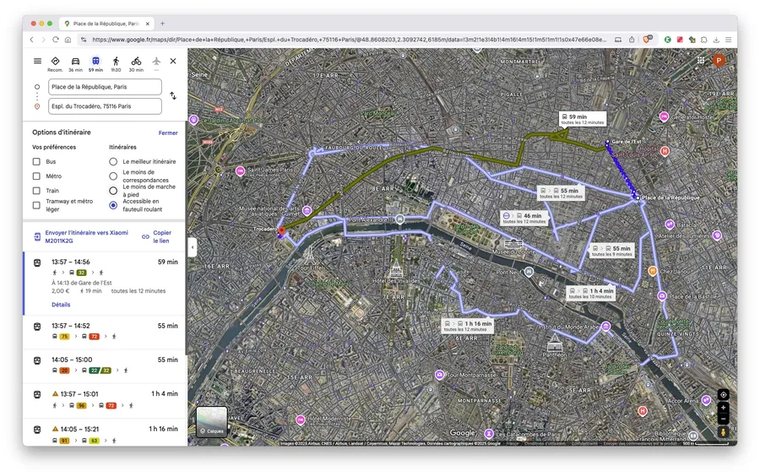760x476 pixels.
Task: Click the 1 h 4 min map label
Action: 590,294
